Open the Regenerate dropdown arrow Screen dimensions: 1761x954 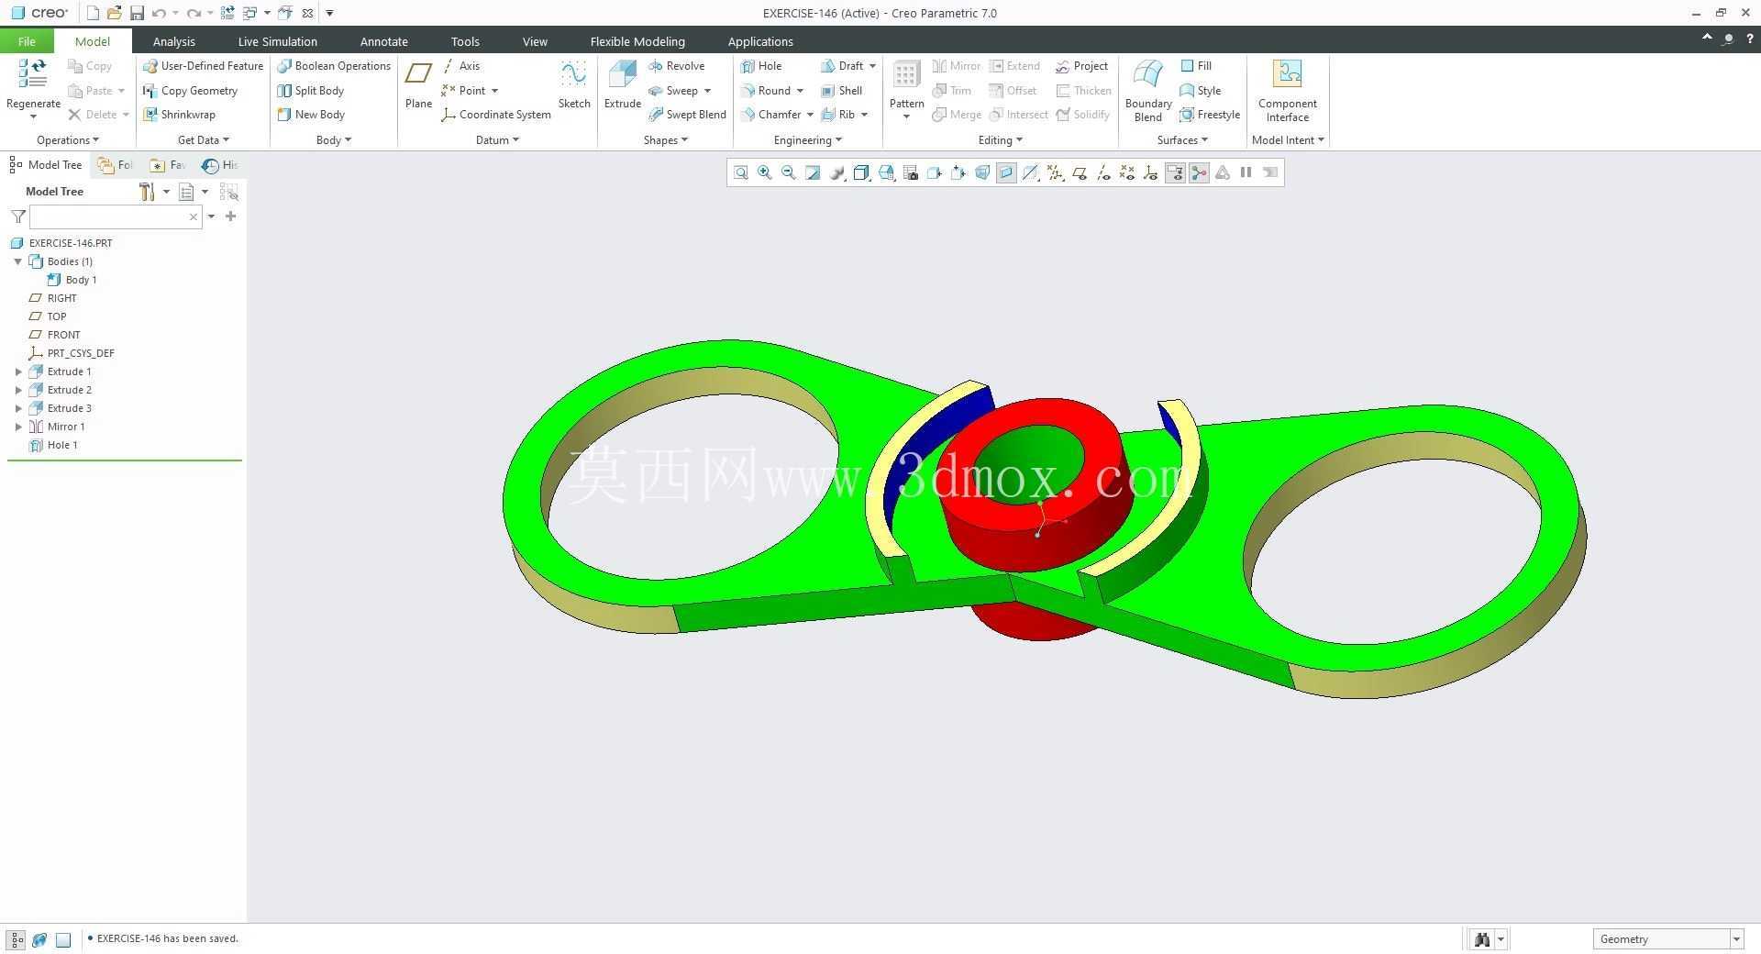[33, 116]
